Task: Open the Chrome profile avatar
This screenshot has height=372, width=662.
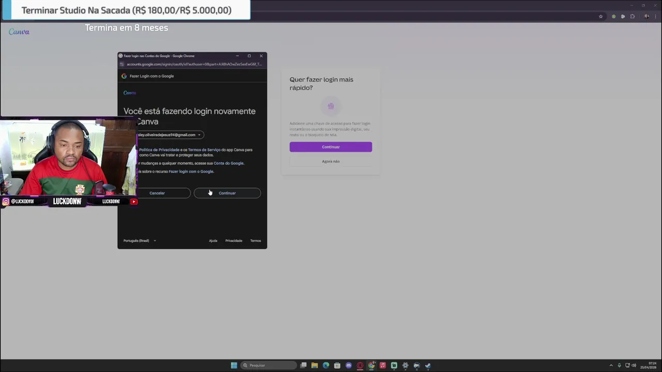Action: (646, 17)
